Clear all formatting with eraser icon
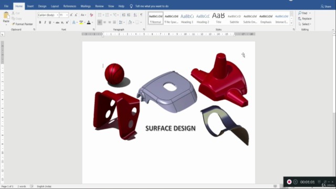This screenshot has width=336, height=189. pos(91,15)
